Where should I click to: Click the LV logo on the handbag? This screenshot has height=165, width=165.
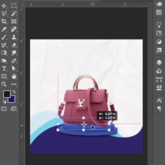point(81,103)
